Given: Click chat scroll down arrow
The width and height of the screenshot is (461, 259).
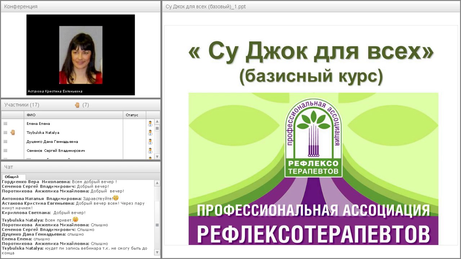Looking at the screenshot, I should click(x=157, y=253).
